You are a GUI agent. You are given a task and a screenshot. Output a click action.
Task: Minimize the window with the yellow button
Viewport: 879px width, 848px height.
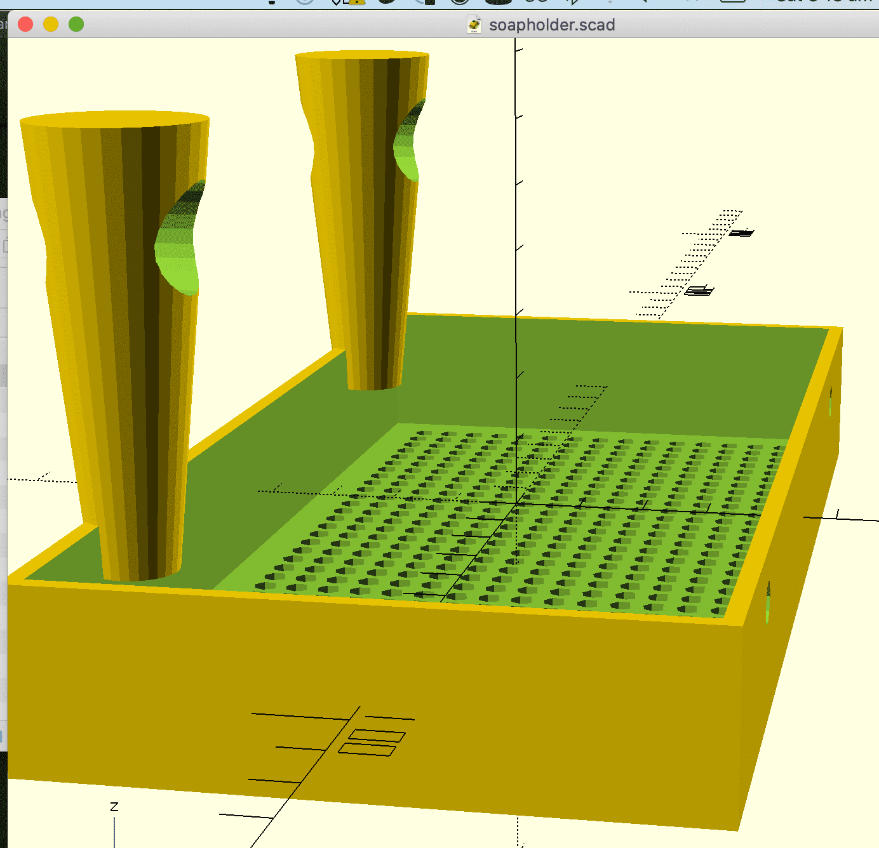(51, 25)
